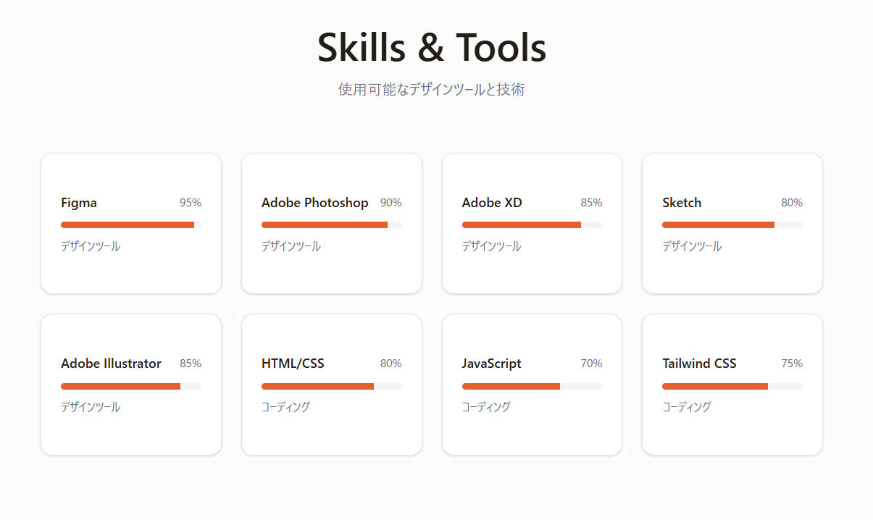873x520 pixels.
Task: Click the 95% label on Figma card
Action: [x=191, y=203]
